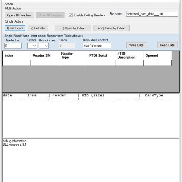Click the 1) Get Count button
This screenshot has width=182, height=182.
pos(15,28)
